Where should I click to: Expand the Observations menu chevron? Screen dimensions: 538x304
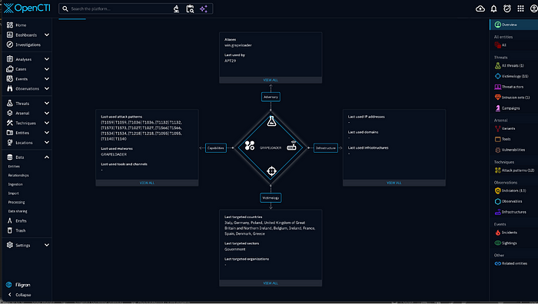click(x=47, y=88)
